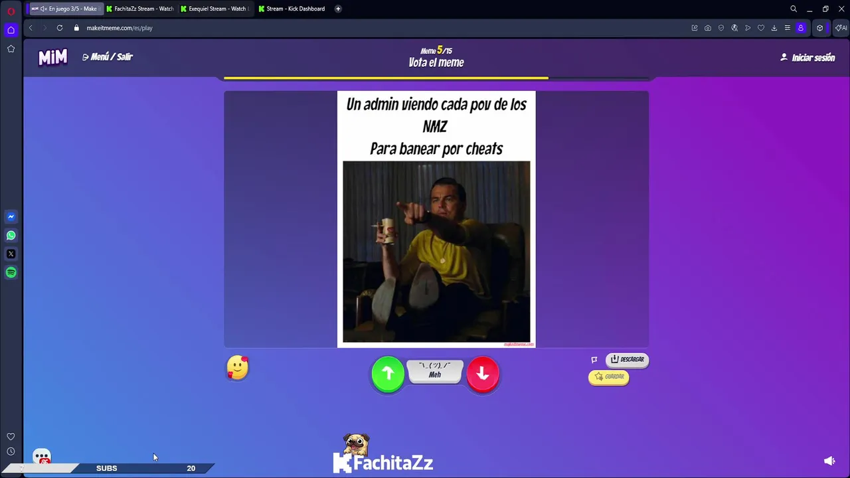Open Spotify in the sidebar
The width and height of the screenshot is (850, 478).
click(11, 272)
